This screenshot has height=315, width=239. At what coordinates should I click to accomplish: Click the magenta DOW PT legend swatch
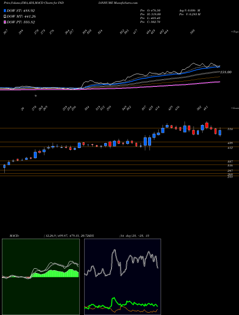tap(5, 22)
